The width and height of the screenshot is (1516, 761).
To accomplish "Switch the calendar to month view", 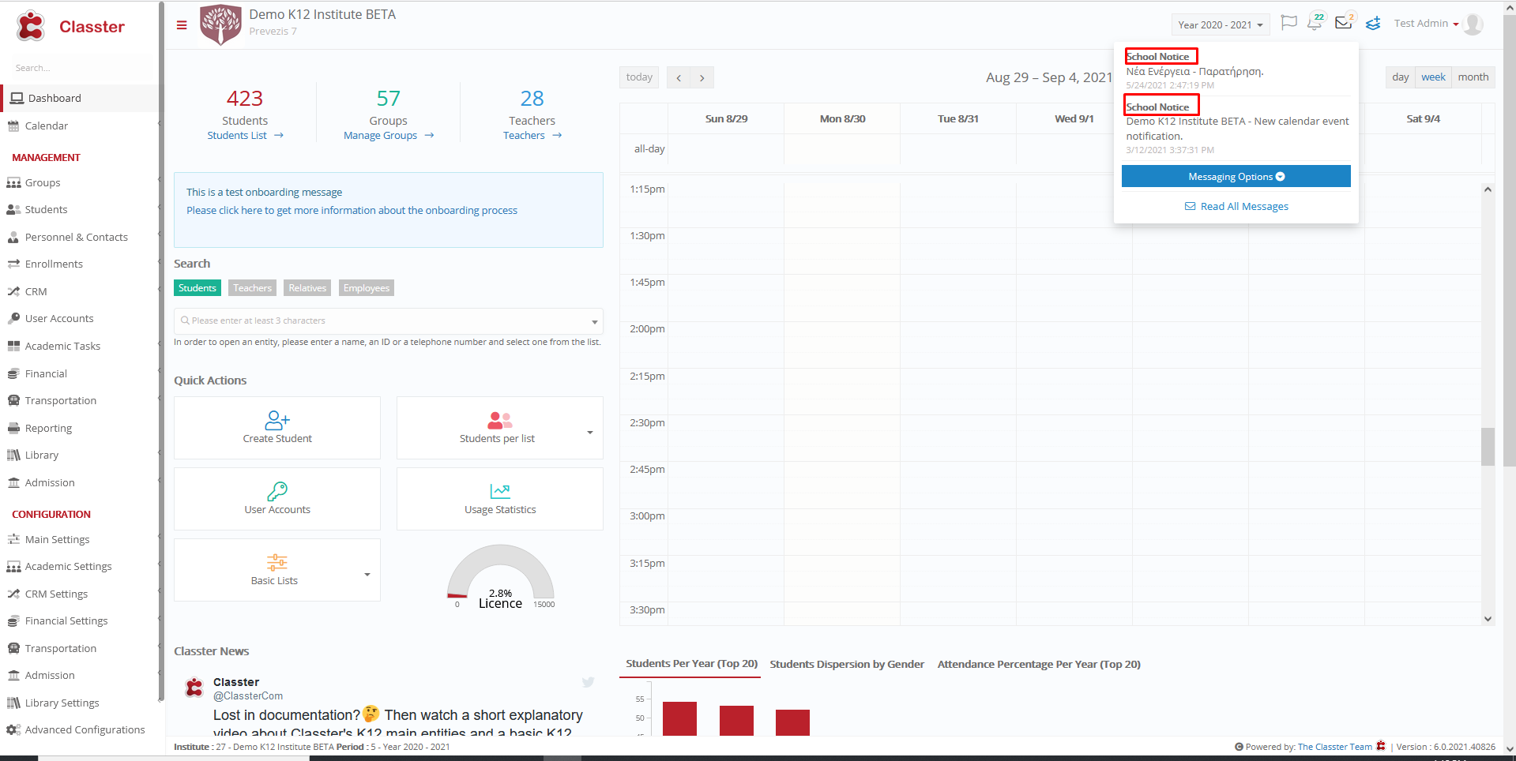I will click(1473, 77).
